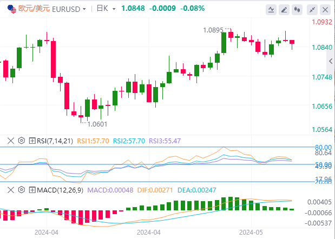Screen dimensions: 335x239
Task: Click the MACD(12,26,9) label
Action: click(x=60, y=190)
